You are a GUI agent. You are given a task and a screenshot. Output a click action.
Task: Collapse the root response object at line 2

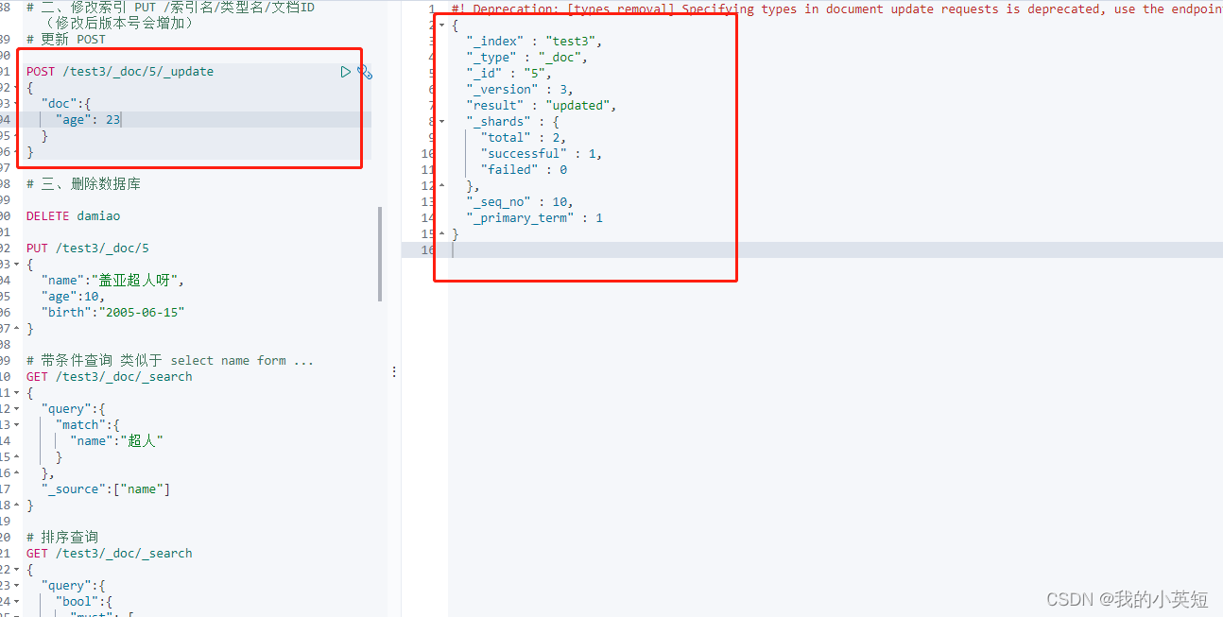(x=441, y=25)
